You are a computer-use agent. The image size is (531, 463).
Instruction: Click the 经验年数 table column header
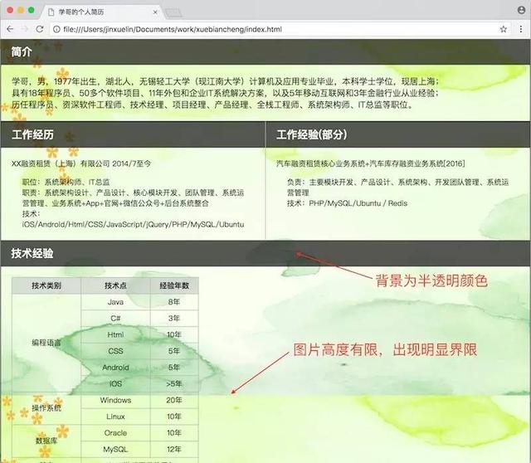(174, 285)
